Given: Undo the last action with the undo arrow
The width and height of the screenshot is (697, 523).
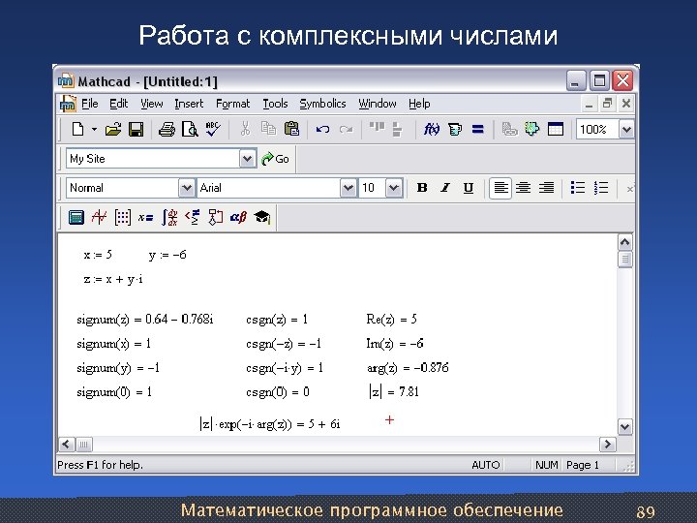Looking at the screenshot, I should tap(322, 130).
